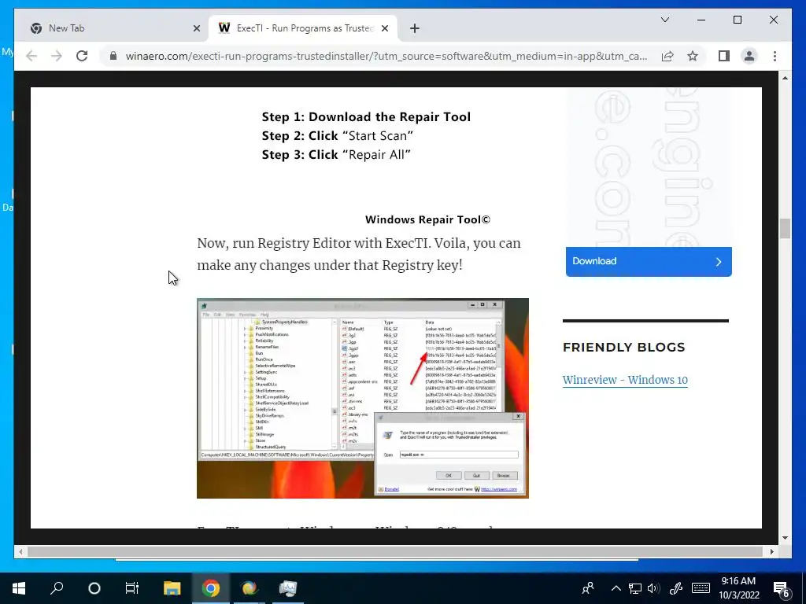Click the 'FRIENDLY BLOGS' heading
This screenshot has width=806, height=604.
[624, 347]
